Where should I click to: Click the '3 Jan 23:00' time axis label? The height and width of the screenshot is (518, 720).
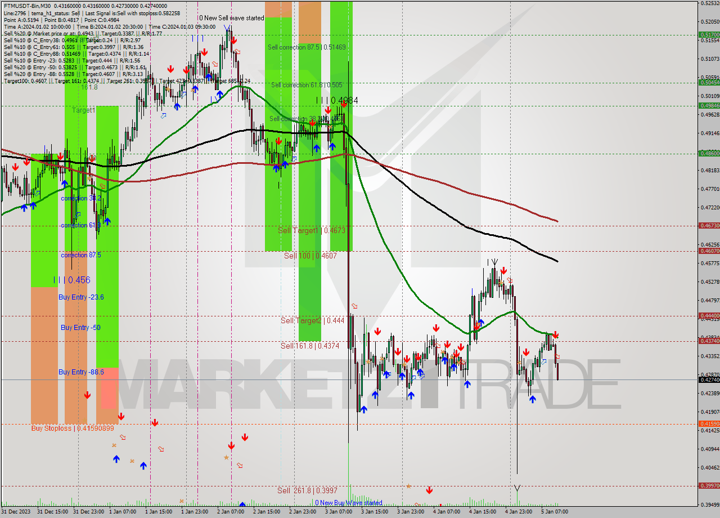pyautogui.click(x=411, y=512)
